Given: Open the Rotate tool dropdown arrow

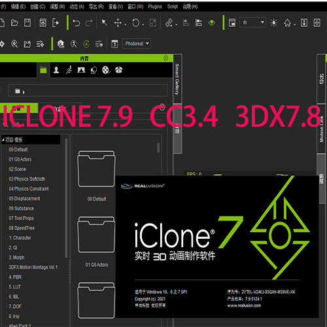Looking at the screenshot, I should click(143, 25).
